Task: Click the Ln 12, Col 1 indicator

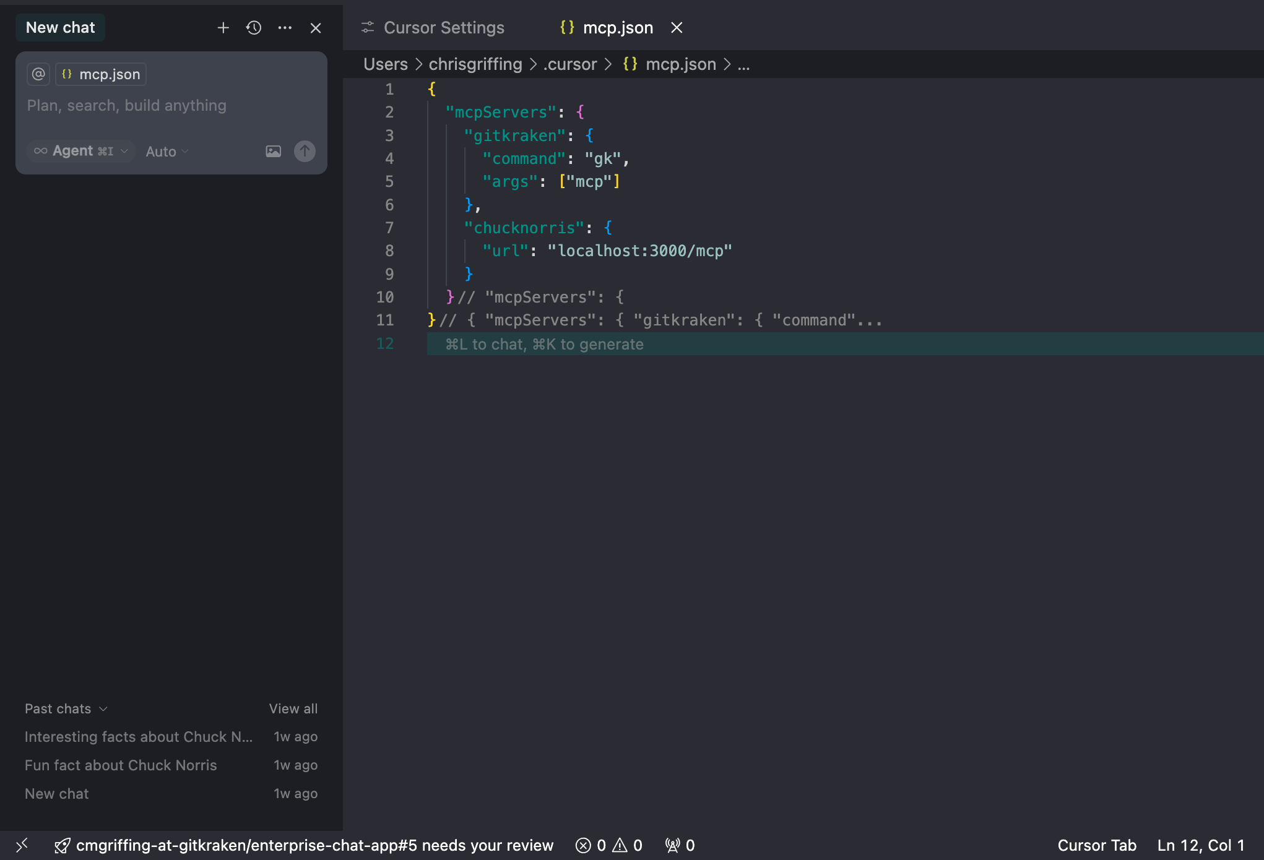Action: tap(1200, 845)
